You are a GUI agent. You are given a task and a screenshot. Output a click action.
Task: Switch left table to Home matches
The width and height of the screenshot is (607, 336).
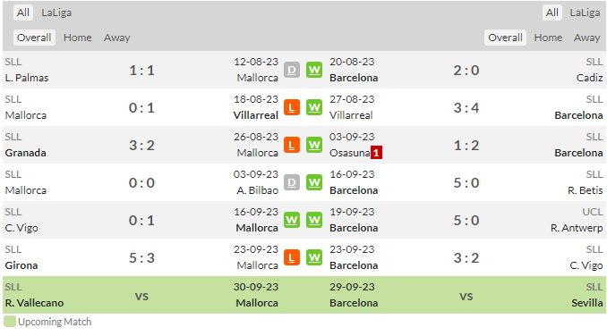pos(77,38)
